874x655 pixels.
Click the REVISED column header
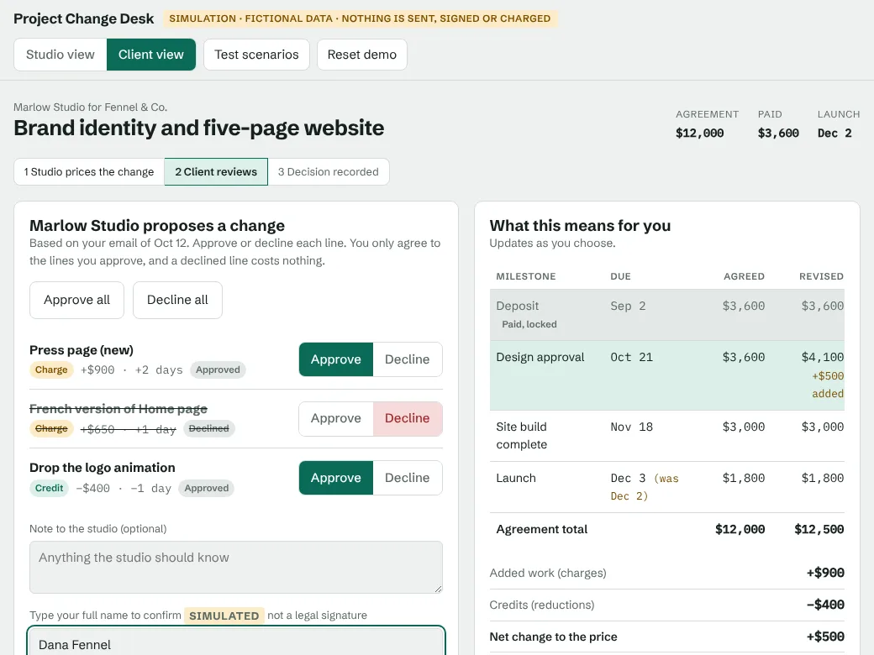click(821, 276)
